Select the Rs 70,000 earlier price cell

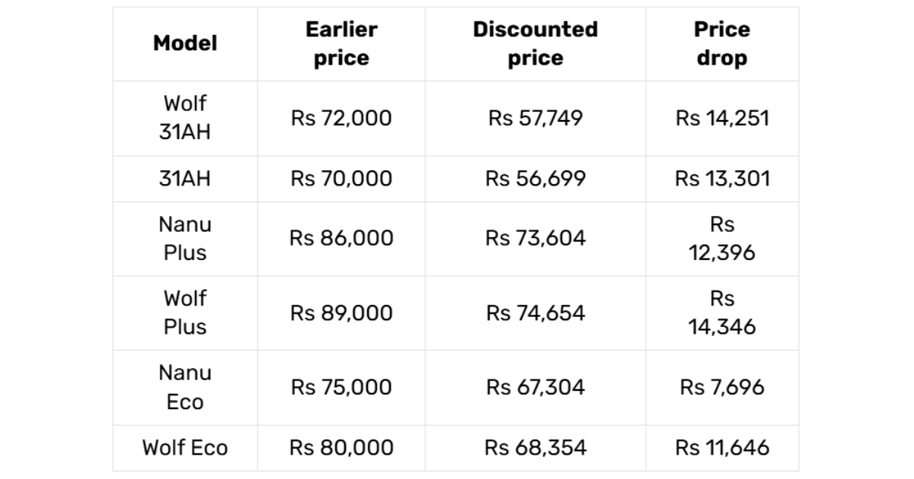pyautogui.click(x=341, y=179)
